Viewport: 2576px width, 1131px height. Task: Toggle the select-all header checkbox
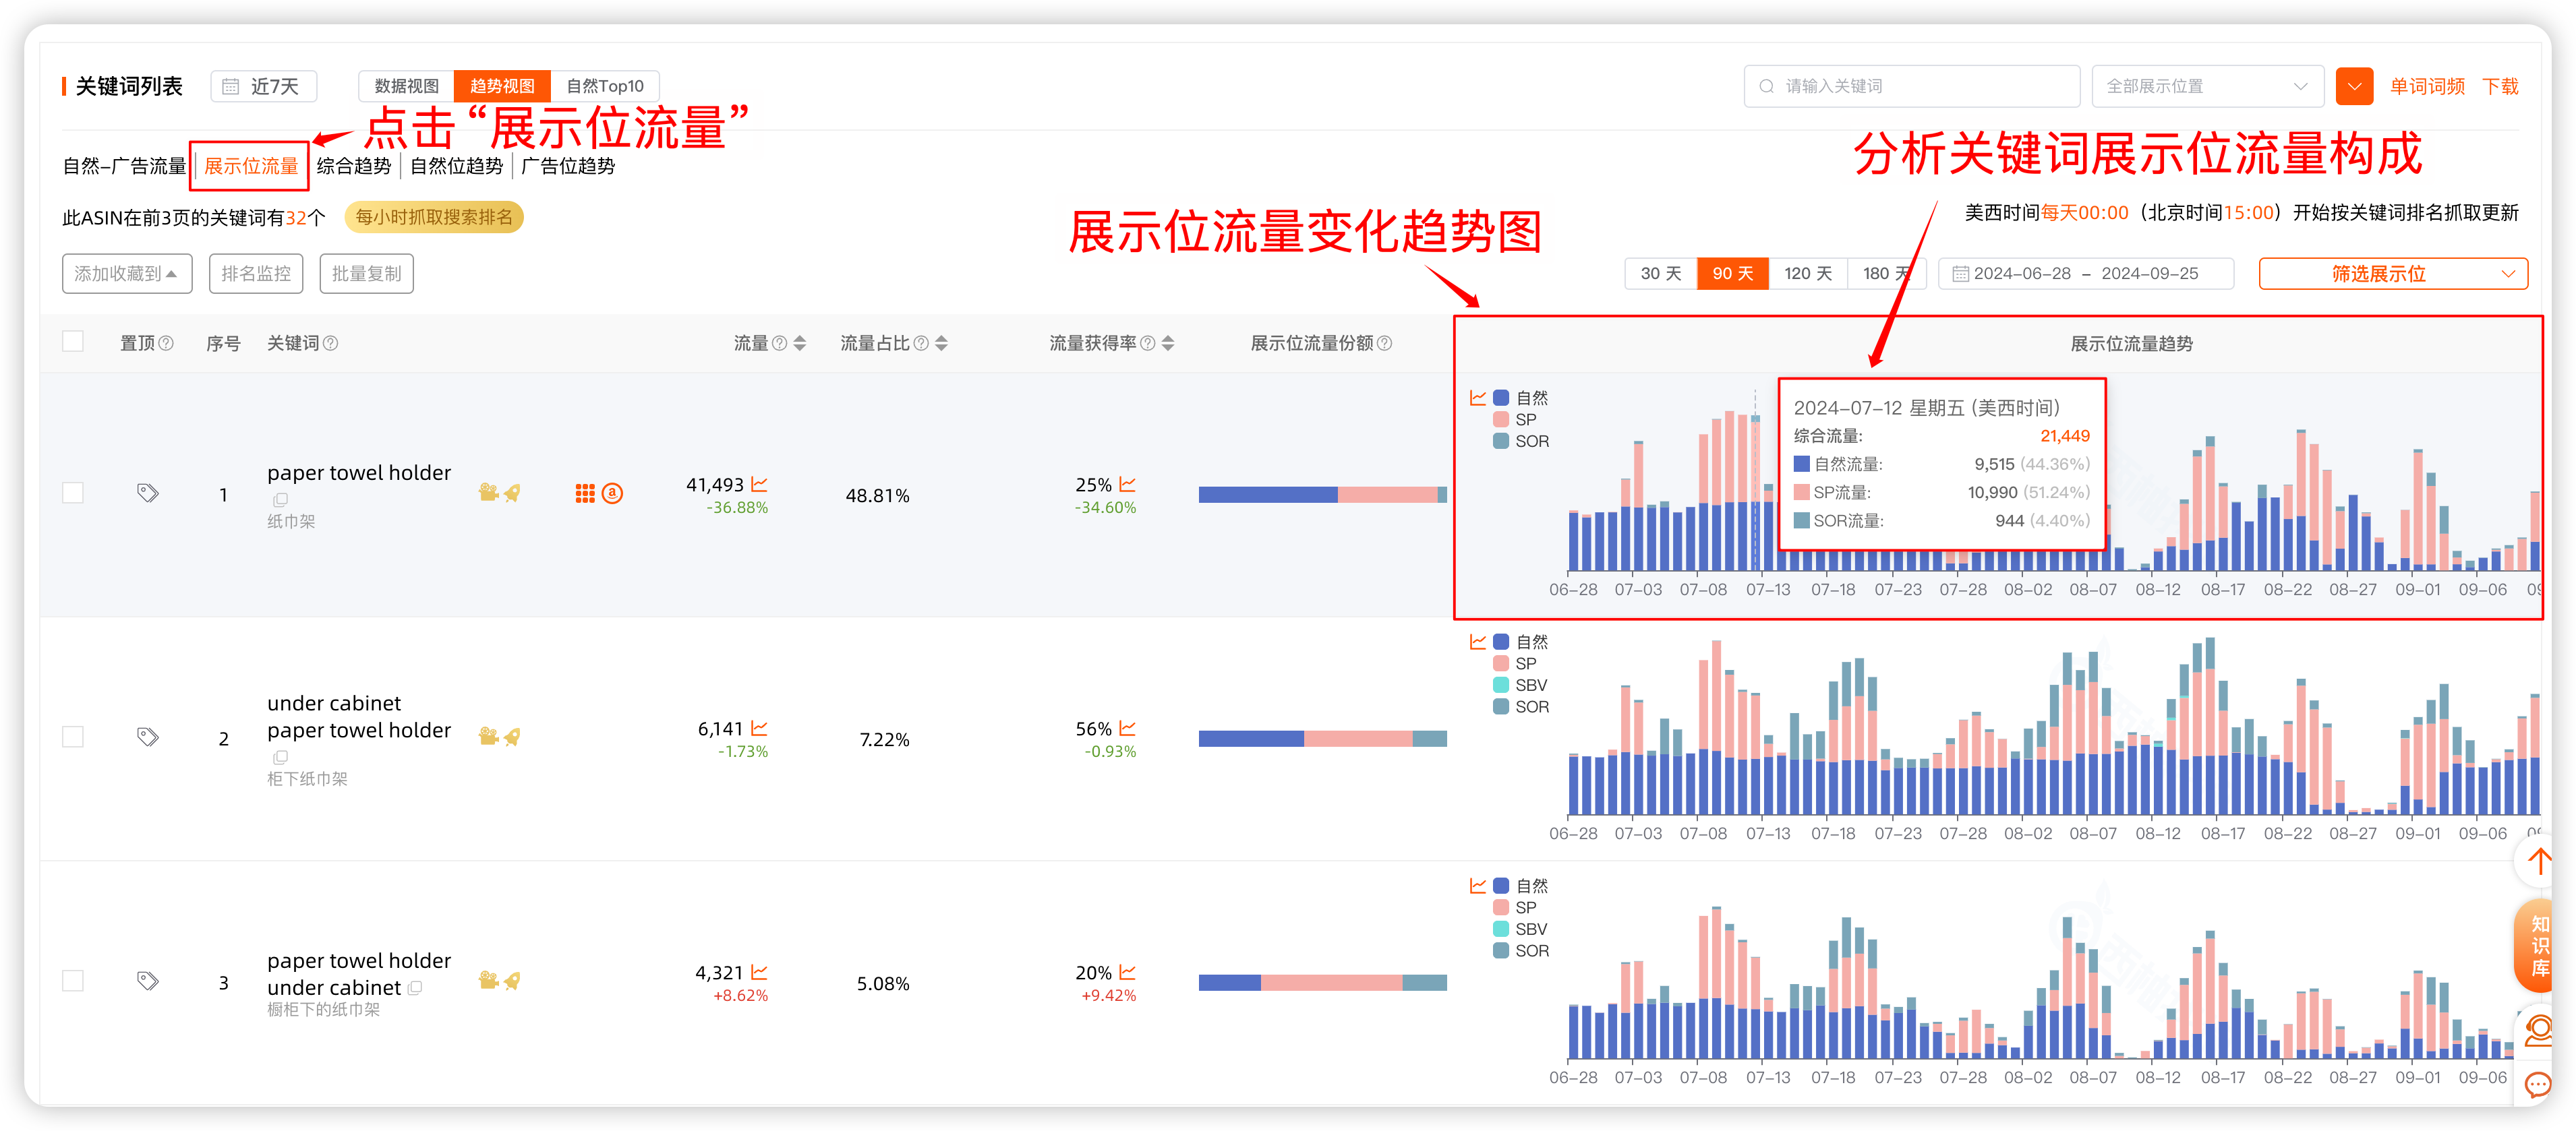click(x=73, y=342)
